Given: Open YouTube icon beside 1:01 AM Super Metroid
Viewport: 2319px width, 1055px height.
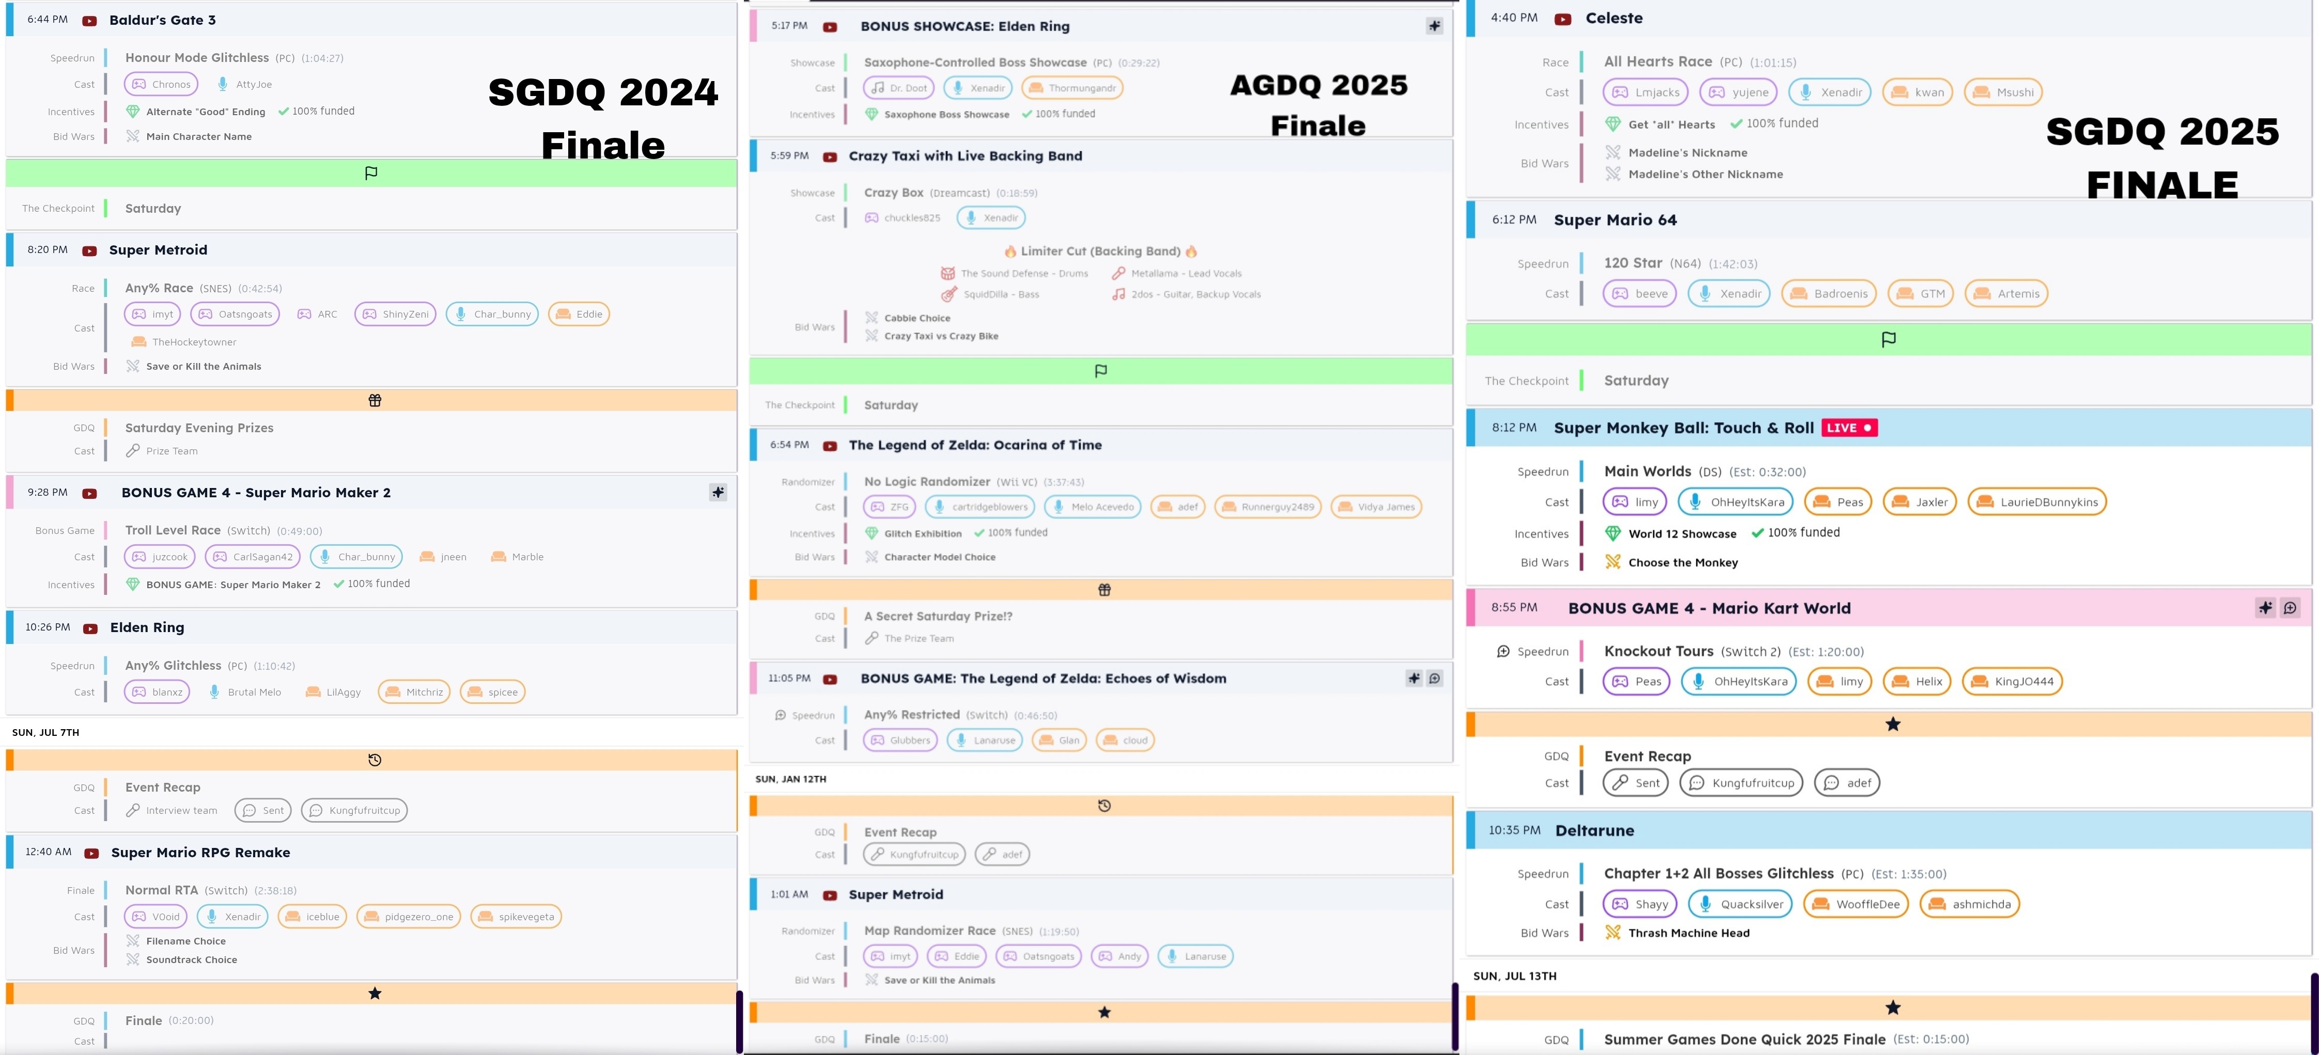Looking at the screenshot, I should [x=830, y=895].
